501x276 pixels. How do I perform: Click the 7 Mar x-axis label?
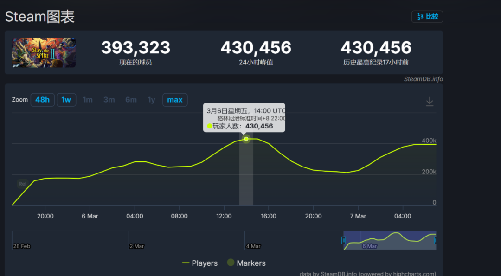pos(358,216)
